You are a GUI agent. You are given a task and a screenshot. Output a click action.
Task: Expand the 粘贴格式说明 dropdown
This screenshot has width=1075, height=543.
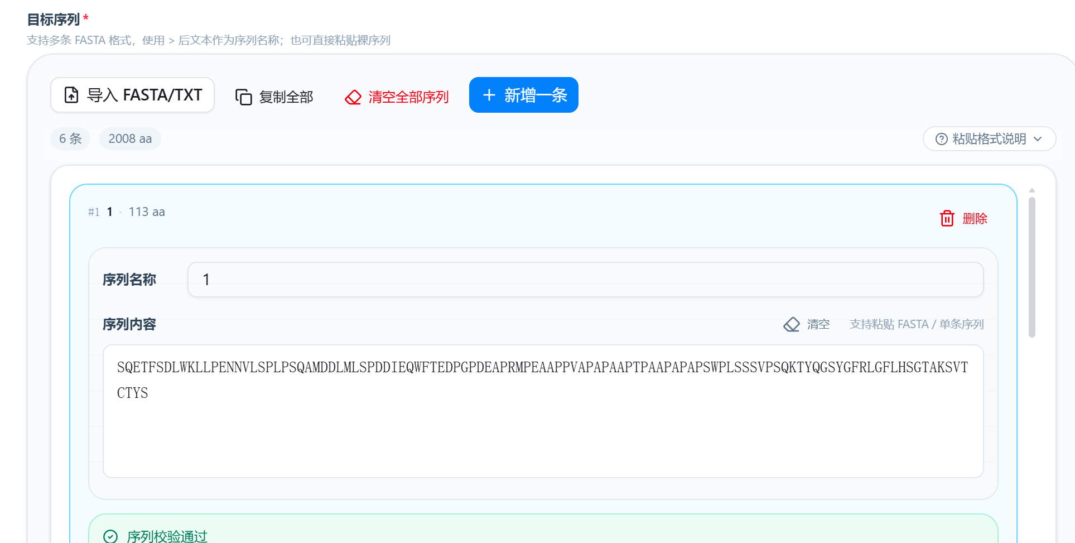point(989,138)
